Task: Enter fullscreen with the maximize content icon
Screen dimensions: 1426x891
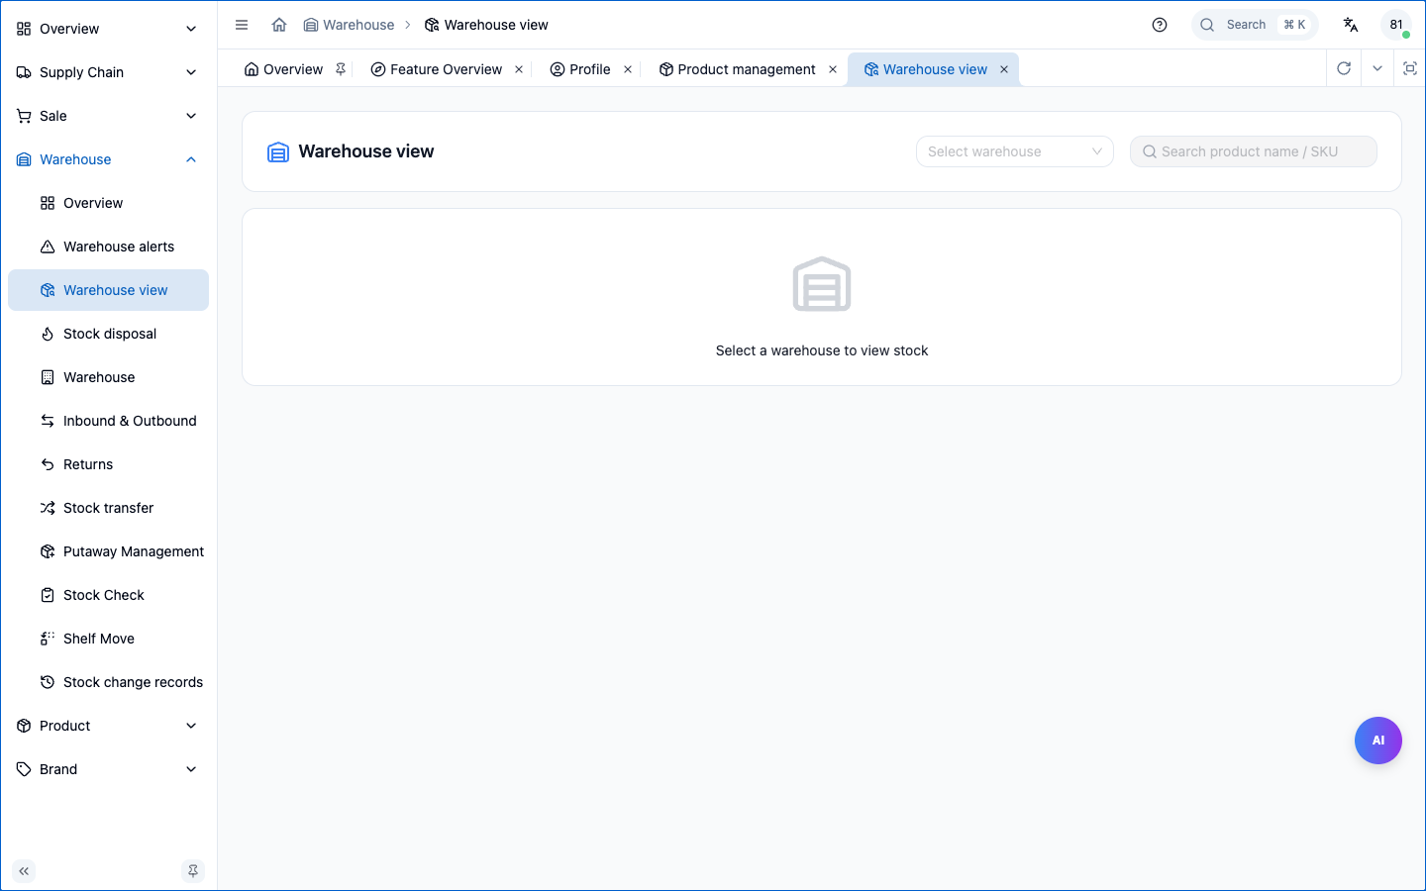Action: click(1410, 68)
